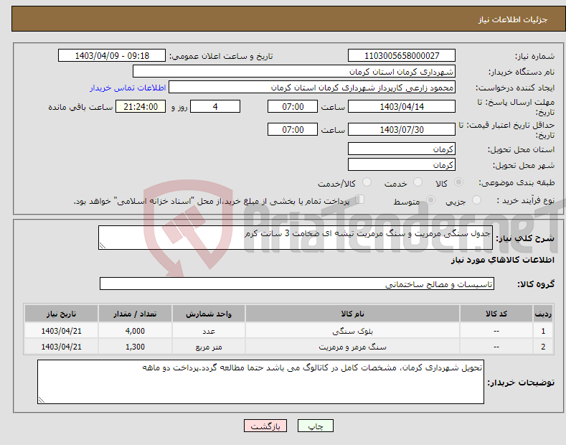Click the نام کالا column header

[x=352, y=314]
